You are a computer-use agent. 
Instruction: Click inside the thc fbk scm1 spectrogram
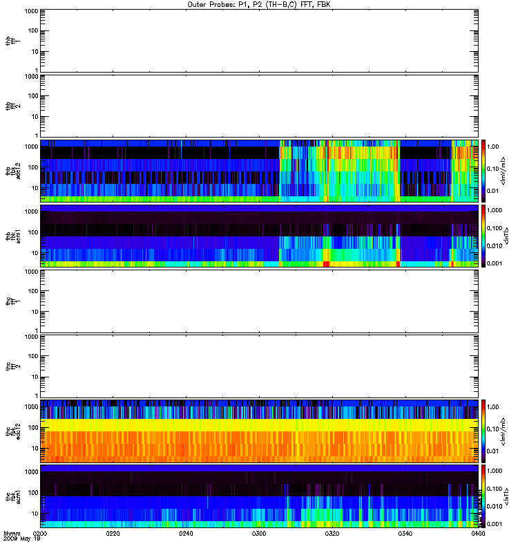(259, 496)
